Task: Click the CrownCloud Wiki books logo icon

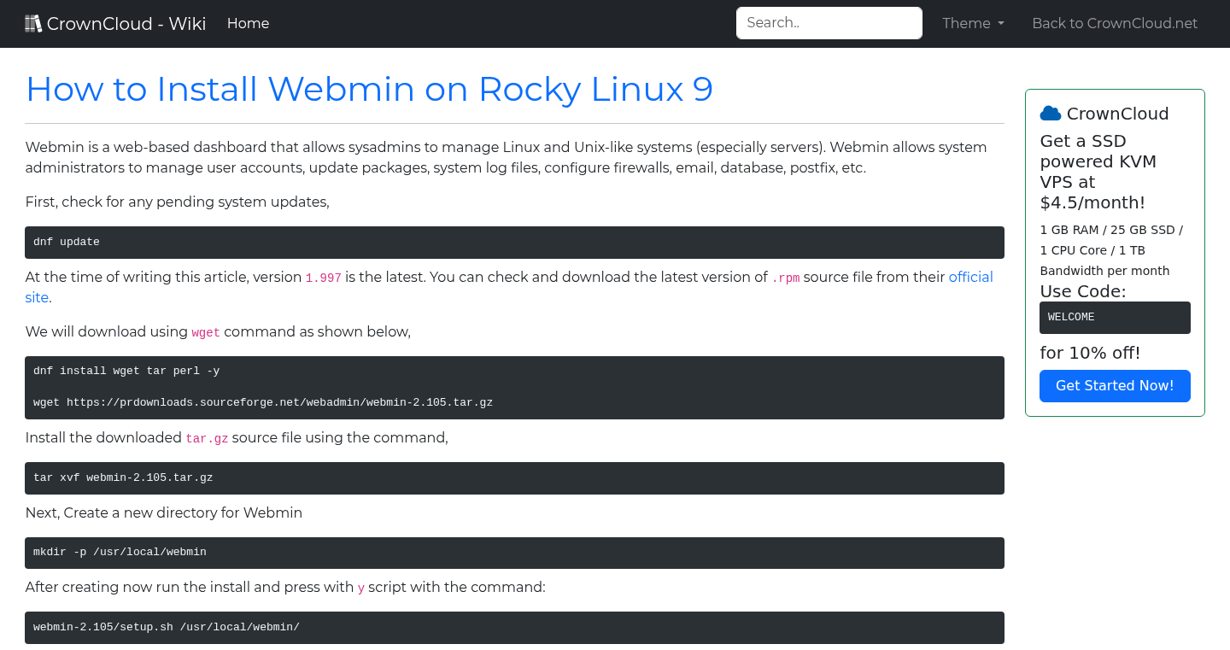Action: (x=33, y=23)
